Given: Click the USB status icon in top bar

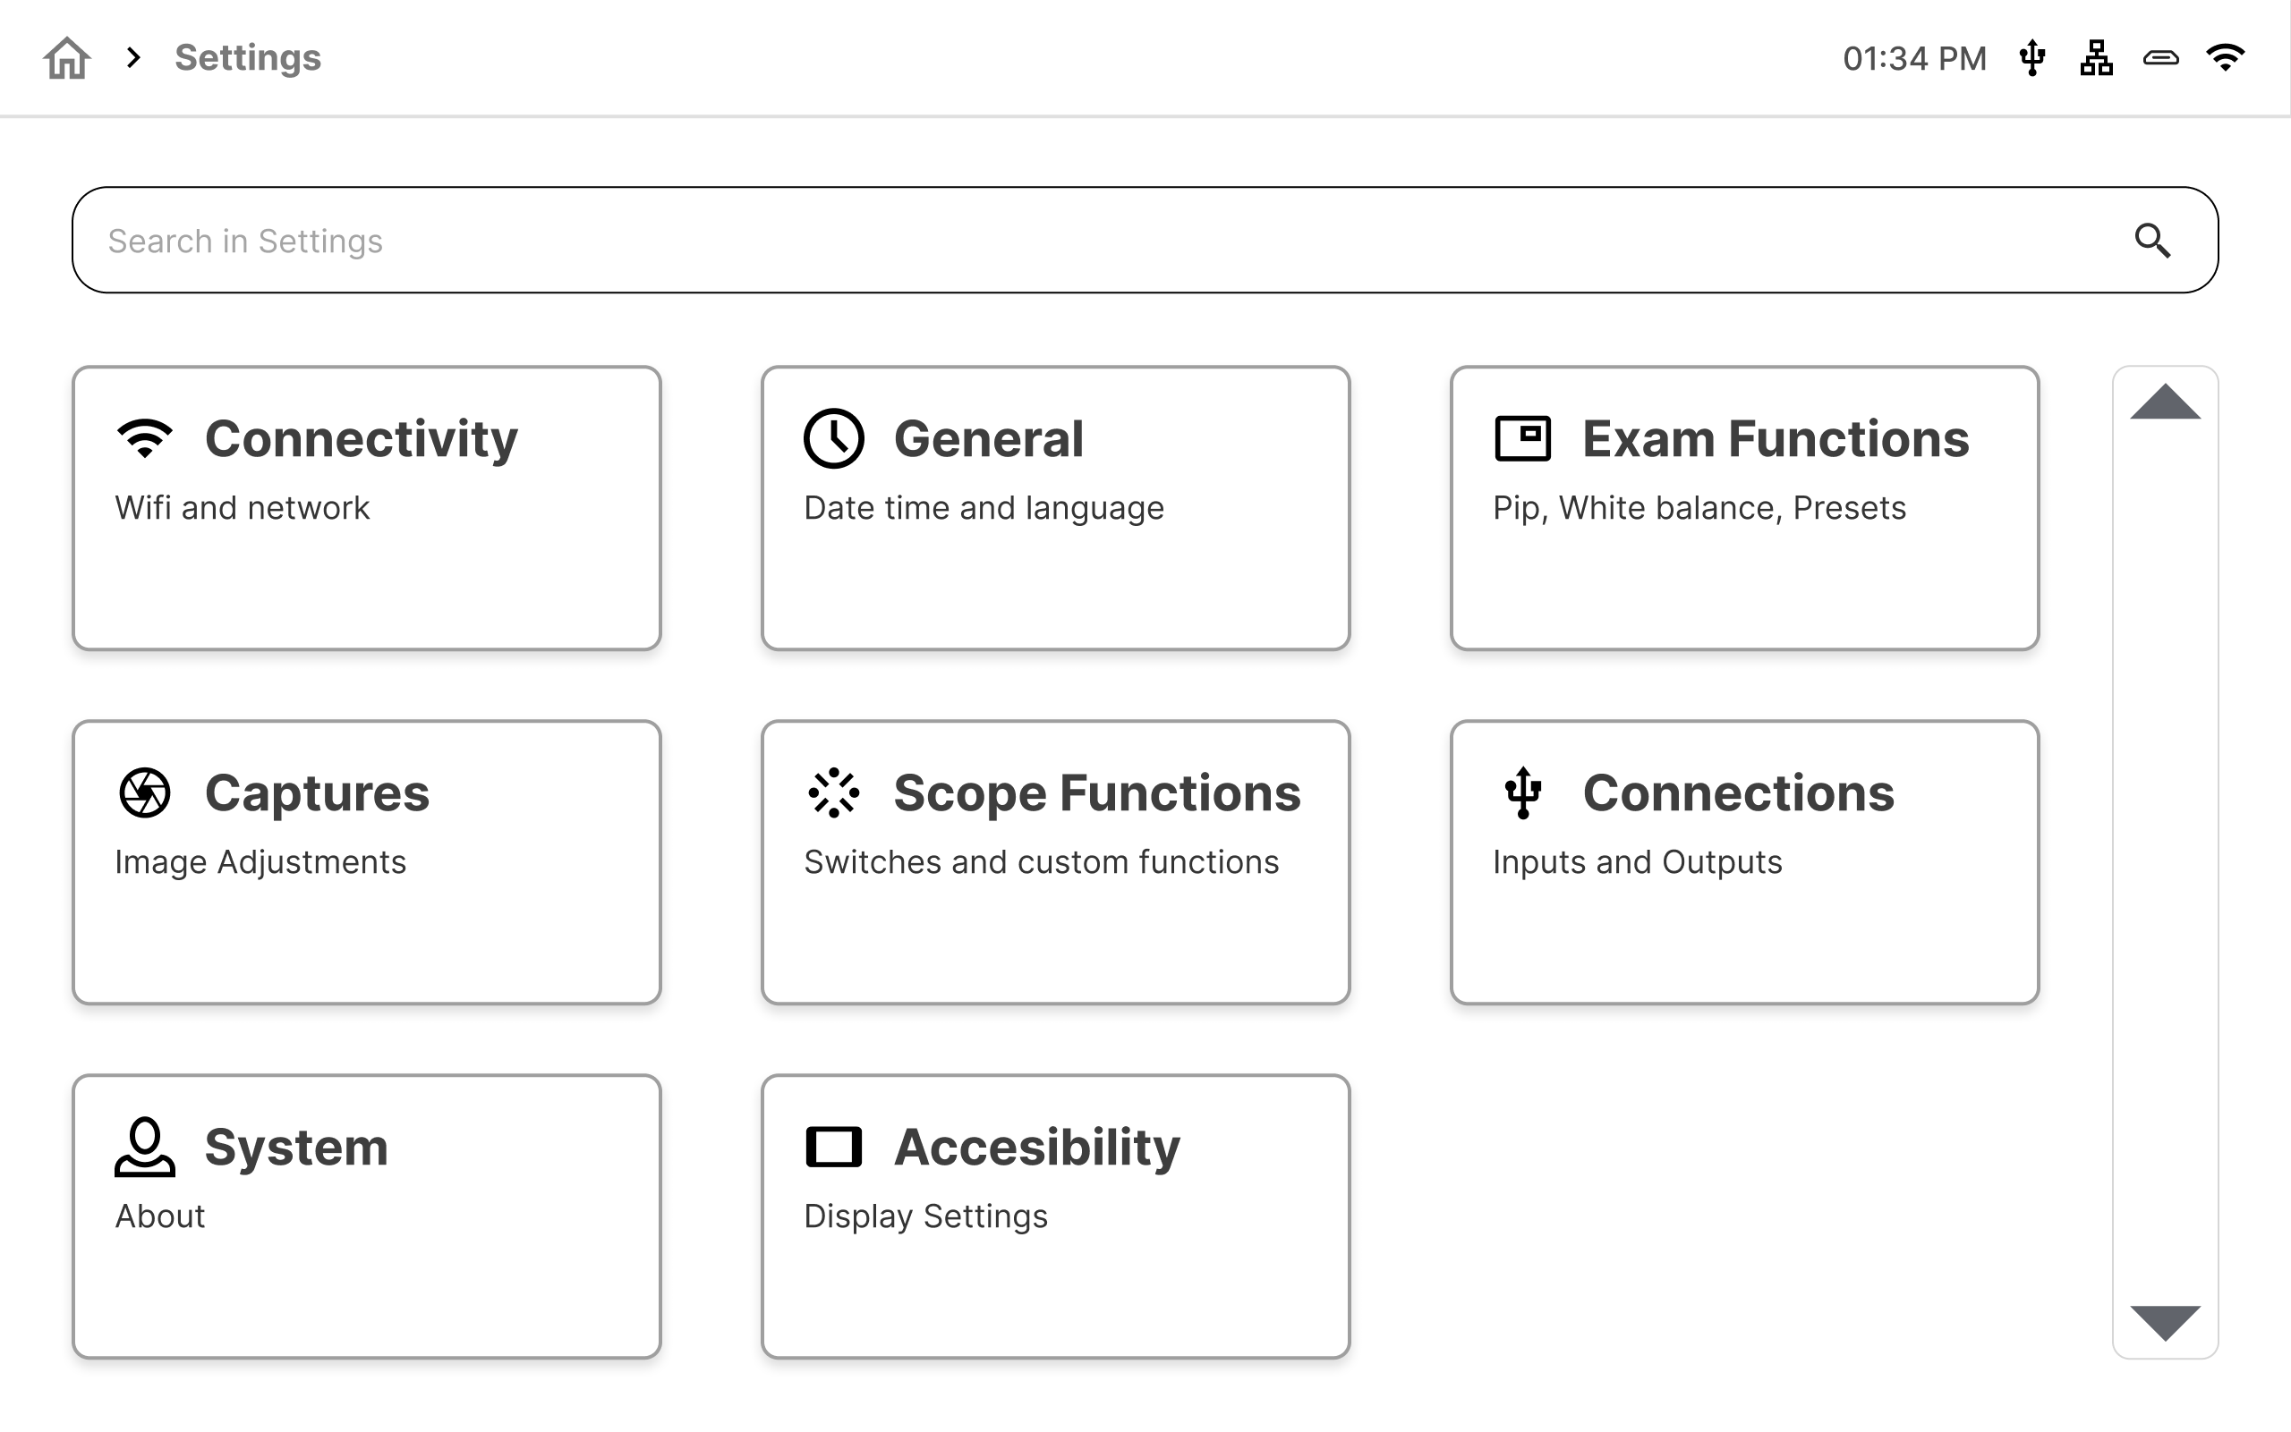Looking at the screenshot, I should pyautogui.click(x=2032, y=58).
